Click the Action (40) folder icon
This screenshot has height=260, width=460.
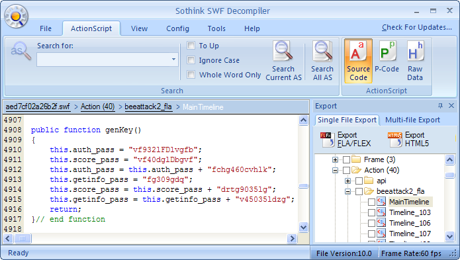tap(356, 170)
